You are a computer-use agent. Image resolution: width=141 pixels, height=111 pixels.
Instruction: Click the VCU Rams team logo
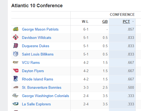(16, 62)
